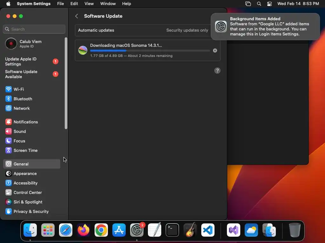Open Wi-Fi settings in sidebar
The height and width of the screenshot is (243, 325).
pos(32,89)
